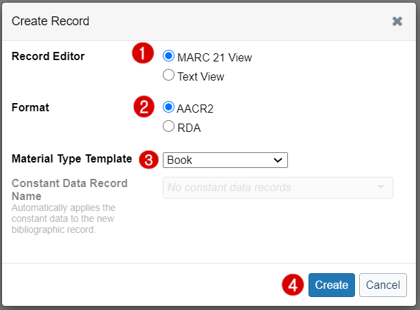Choose the AACR2 format option
The image size is (420, 310).
[168, 107]
